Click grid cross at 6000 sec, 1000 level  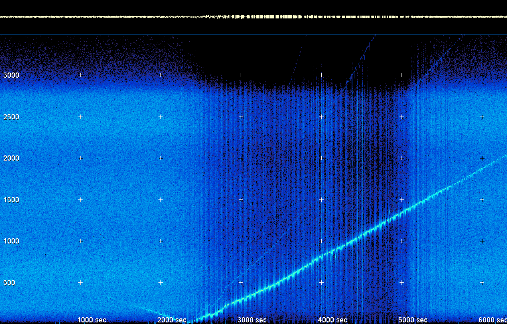(x=482, y=241)
